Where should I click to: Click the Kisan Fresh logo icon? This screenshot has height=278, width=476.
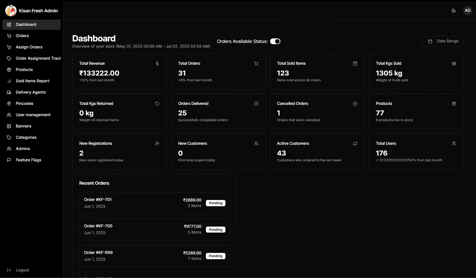(11, 11)
